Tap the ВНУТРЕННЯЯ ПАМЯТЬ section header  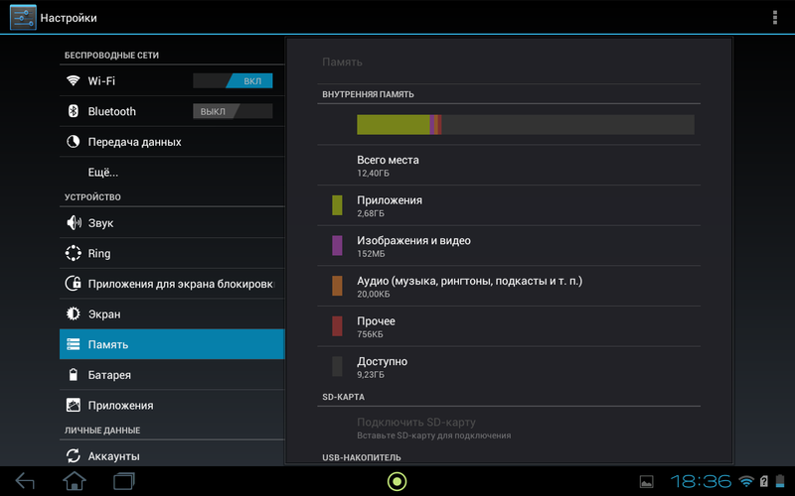click(x=368, y=94)
